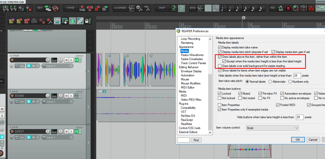The height and width of the screenshot is (159, 325).
Task: Open FX chain on track 03366
Action: coord(76,96)
